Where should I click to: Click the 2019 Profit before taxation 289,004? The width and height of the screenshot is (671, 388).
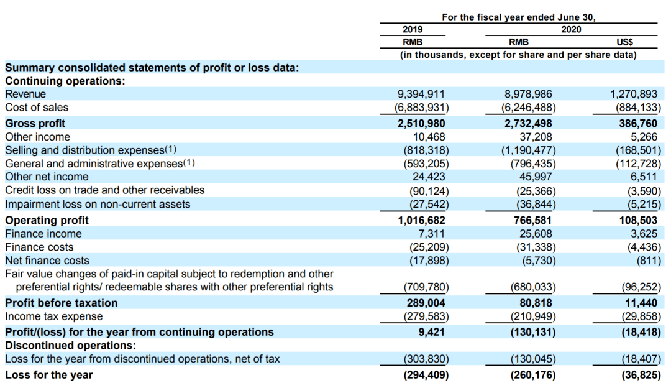426,303
